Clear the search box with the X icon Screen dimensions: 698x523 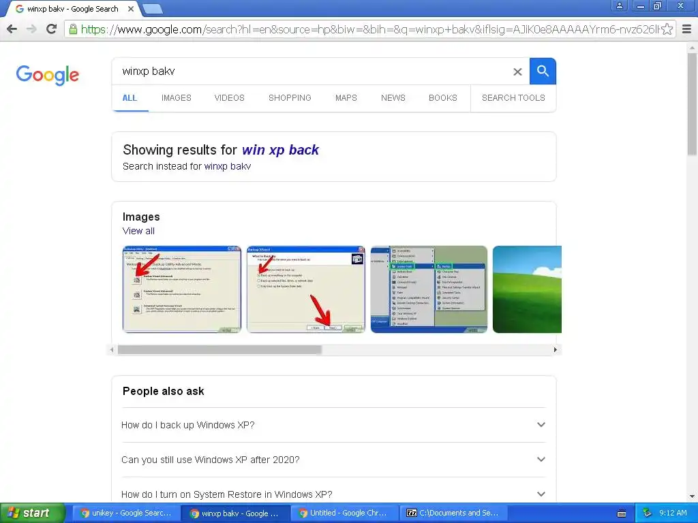(x=517, y=72)
